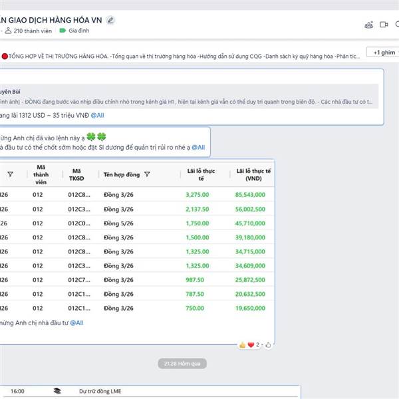This screenshot has height=399, width=399.
Task: Open the leftmost column filter funnel
Action: coord(10,174)
